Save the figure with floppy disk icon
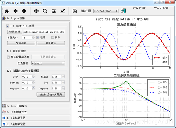The width and height of the screenshot is (176, 128). click(x=75, y=11)
